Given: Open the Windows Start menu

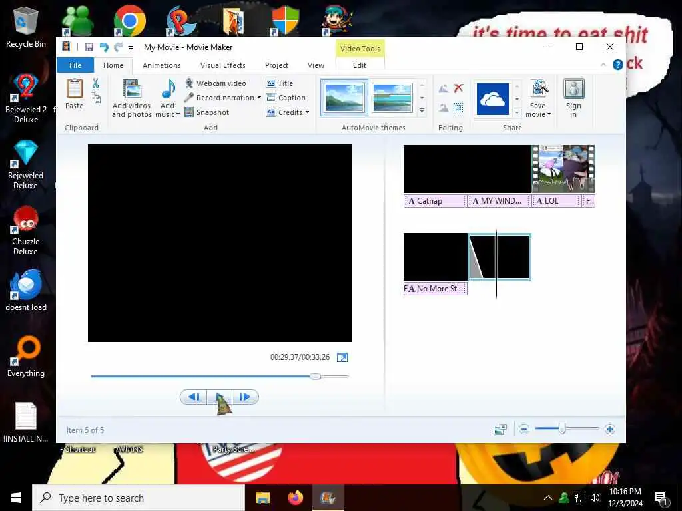Looking at the screenshot, I should pos(16,498).
